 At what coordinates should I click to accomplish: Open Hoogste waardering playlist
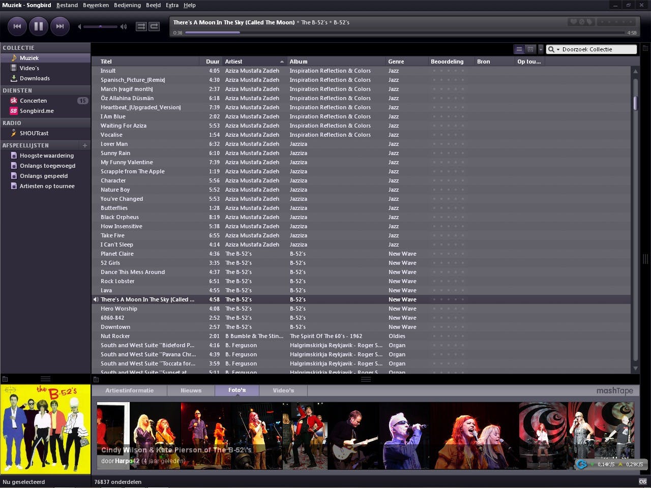(45, 156)
